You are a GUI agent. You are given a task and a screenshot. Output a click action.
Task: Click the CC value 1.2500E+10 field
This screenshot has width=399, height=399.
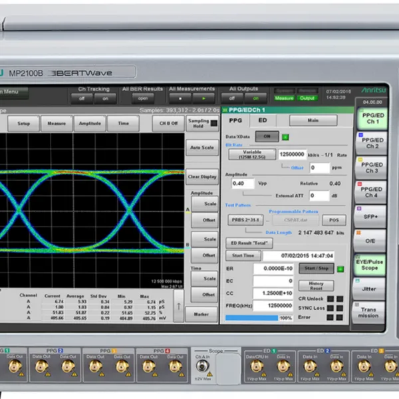(273, 293)
